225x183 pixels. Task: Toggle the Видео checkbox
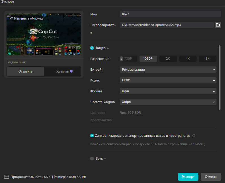pos(92,48)
